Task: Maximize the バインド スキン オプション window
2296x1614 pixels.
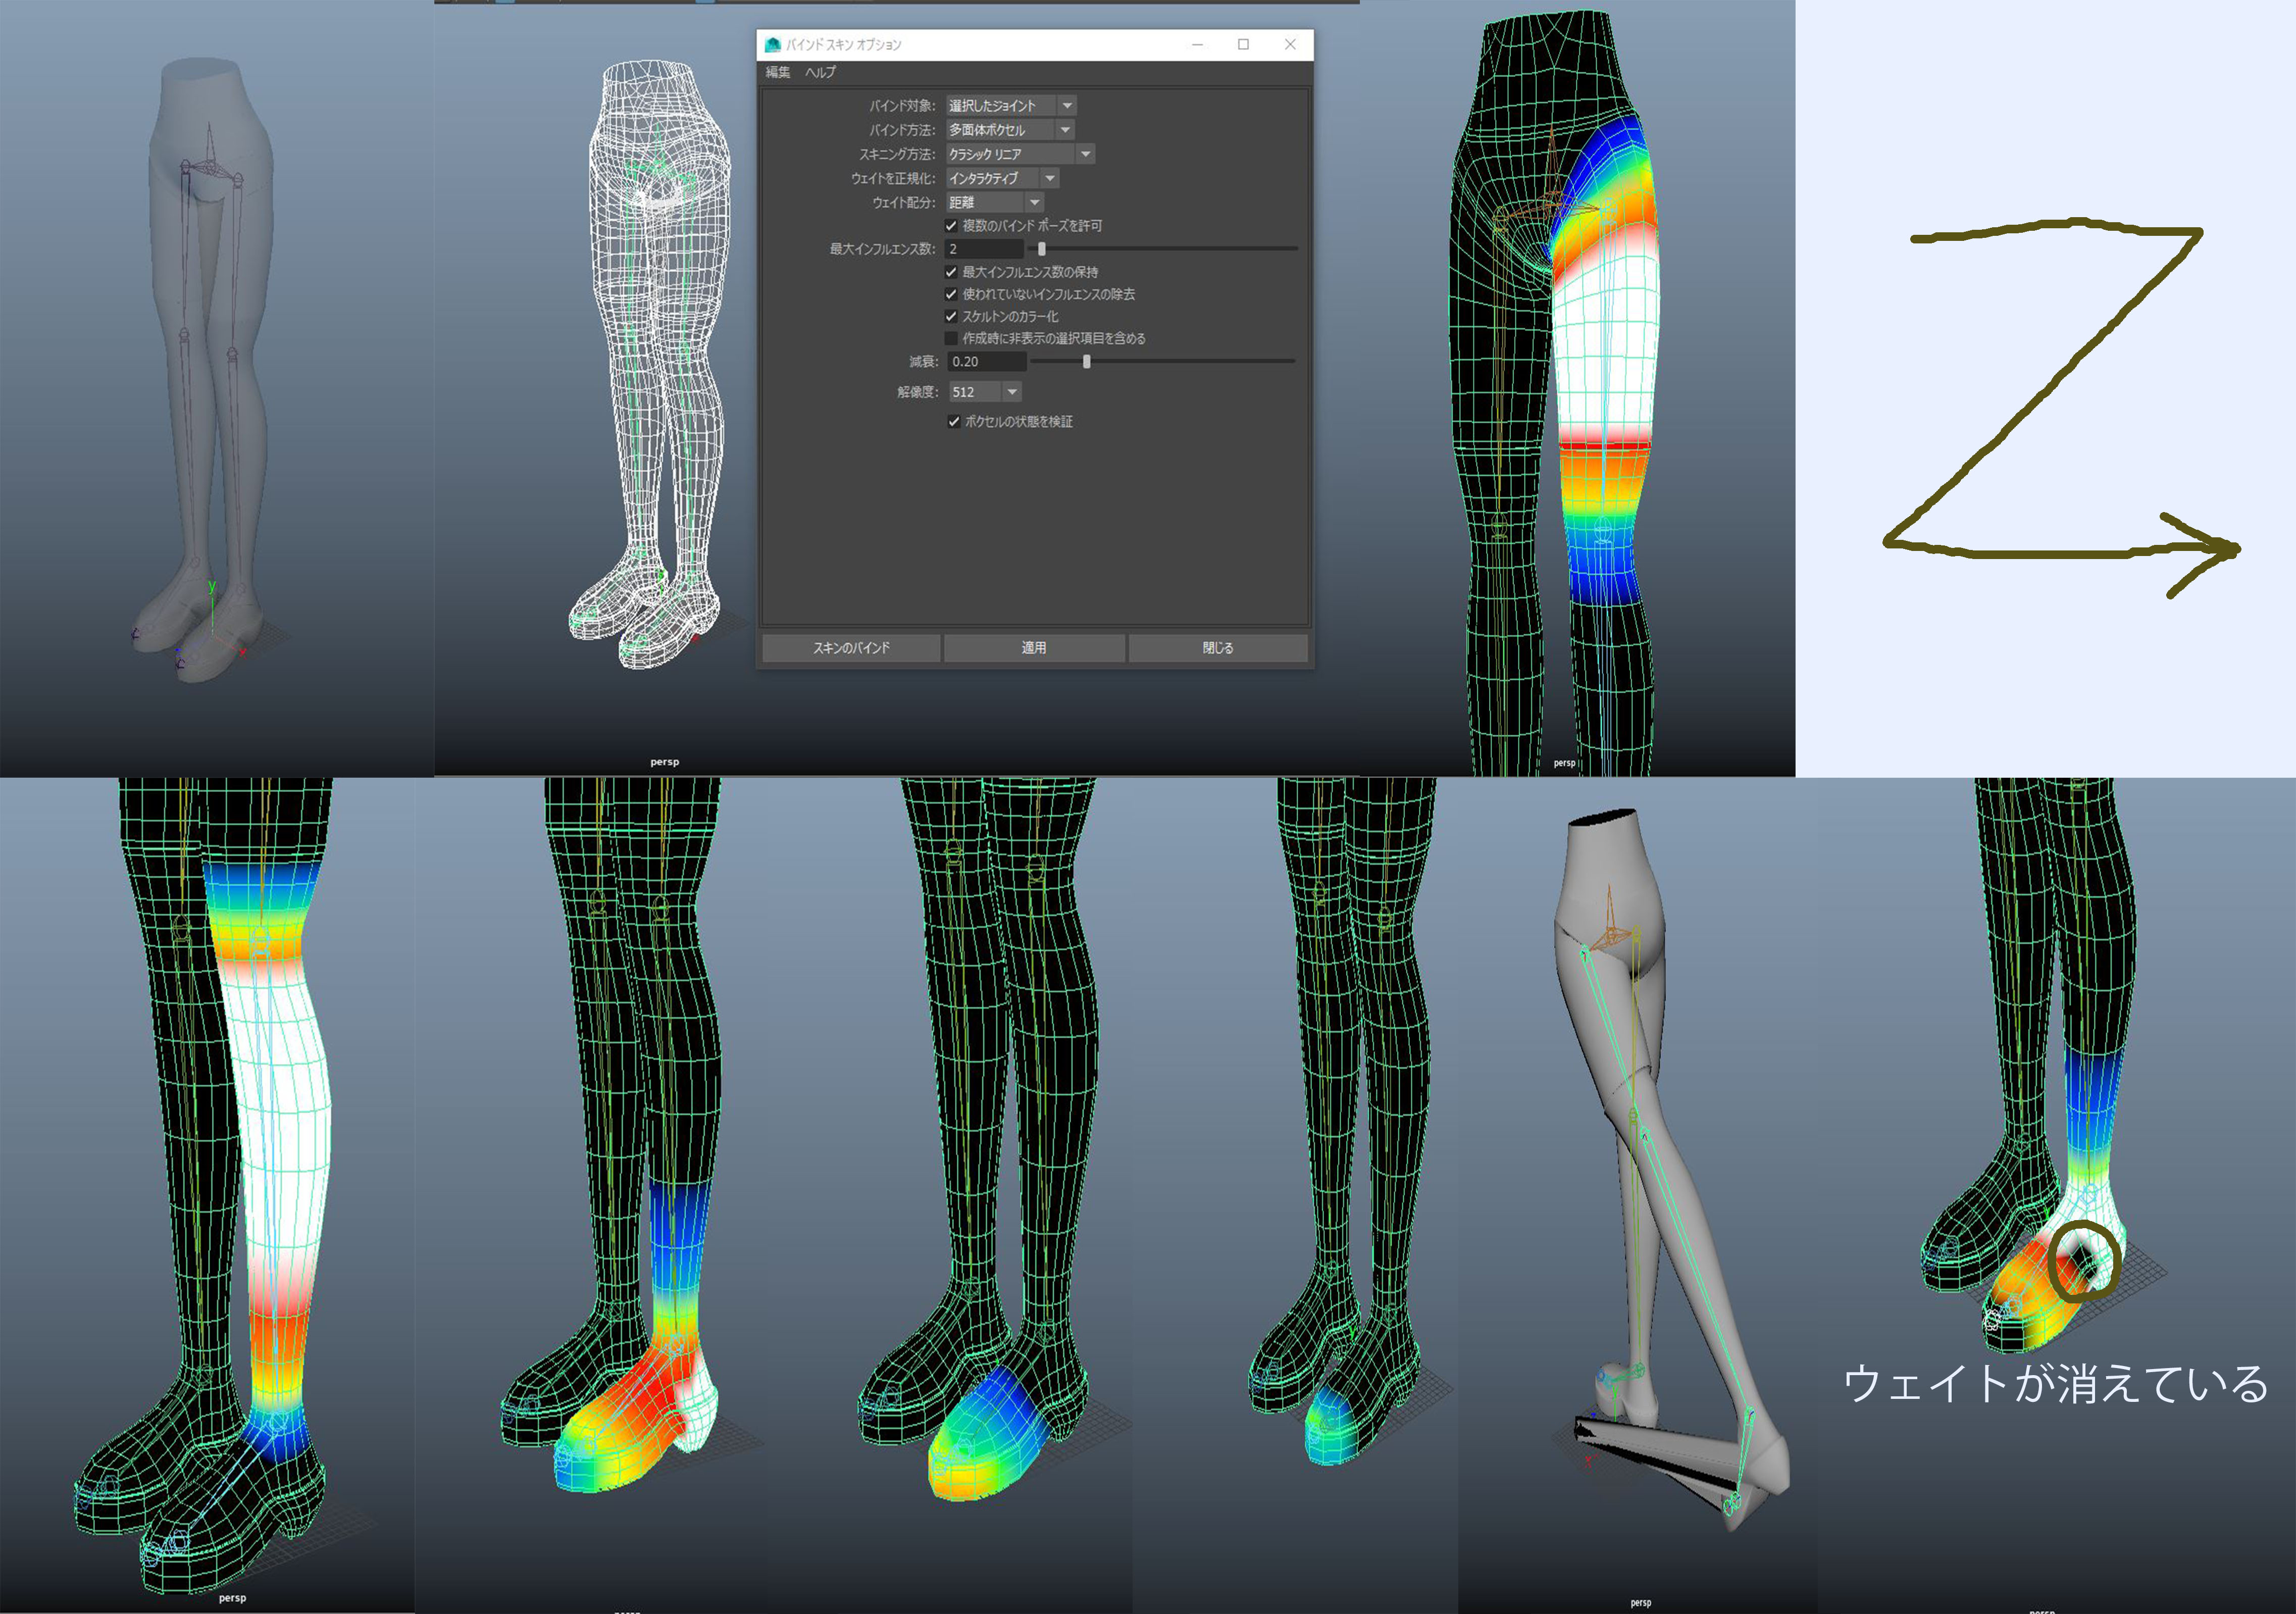Action: pyautogui.click(x=1243, y=45)
